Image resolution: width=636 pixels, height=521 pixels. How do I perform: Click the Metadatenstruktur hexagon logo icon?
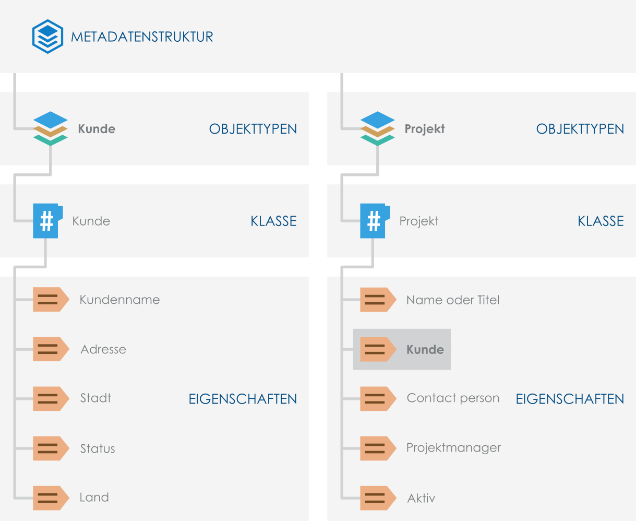(47, 37)
